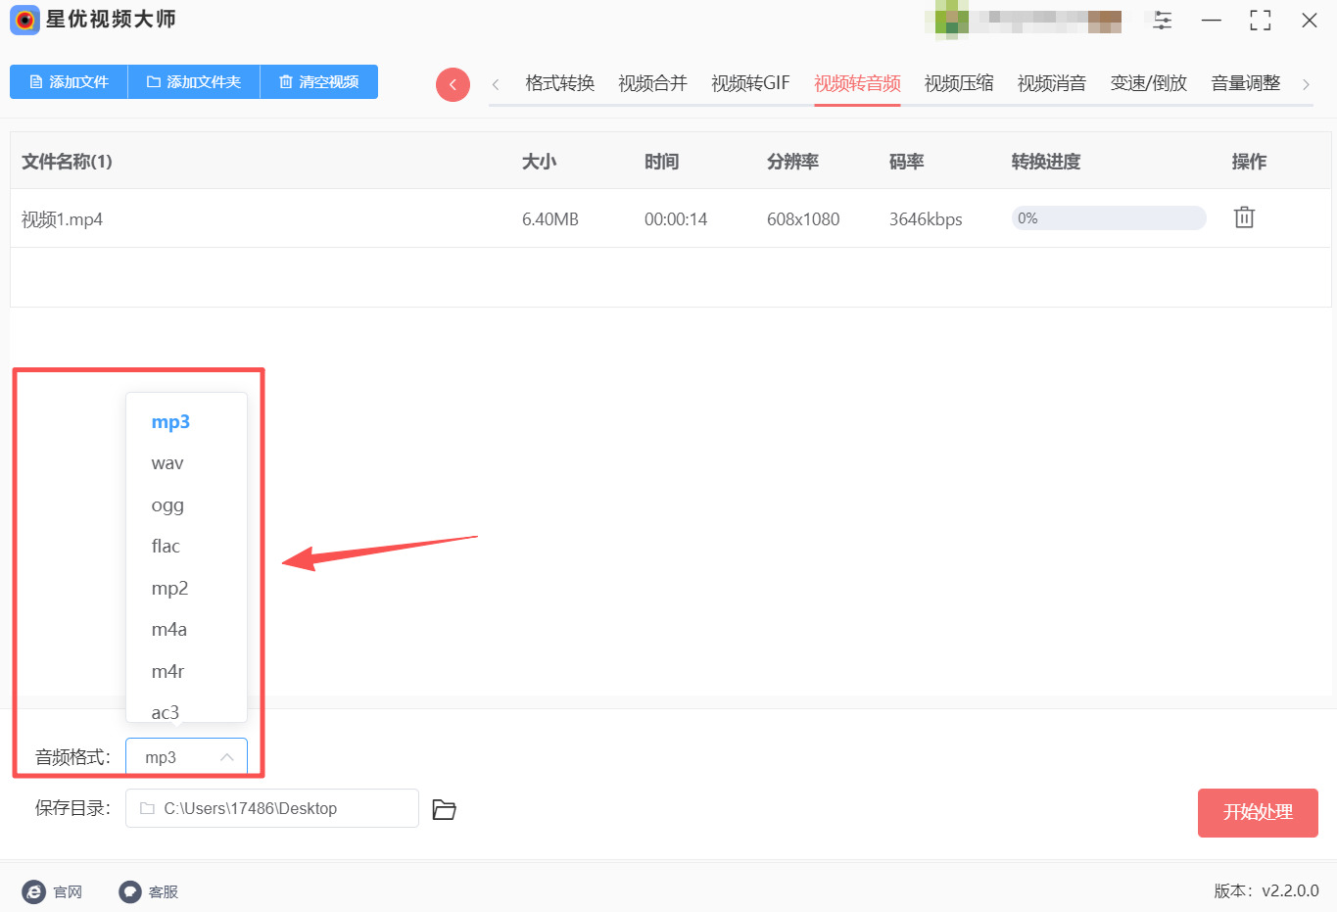Click the 3646kbps bitrate cell
Screen dimensions: 1337x912
(x=926, y=219)
